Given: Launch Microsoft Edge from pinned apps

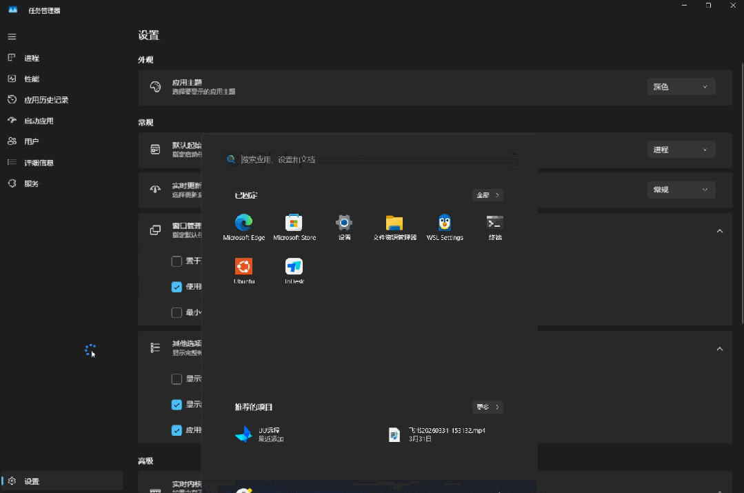Looking at the screenshot, I should 244,228.
